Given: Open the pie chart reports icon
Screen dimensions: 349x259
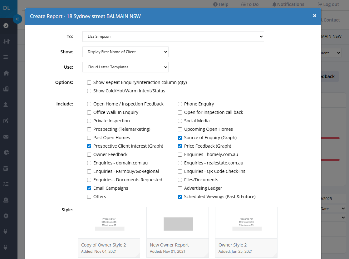Looking at the screenshot, I should (x=6, y=152).
